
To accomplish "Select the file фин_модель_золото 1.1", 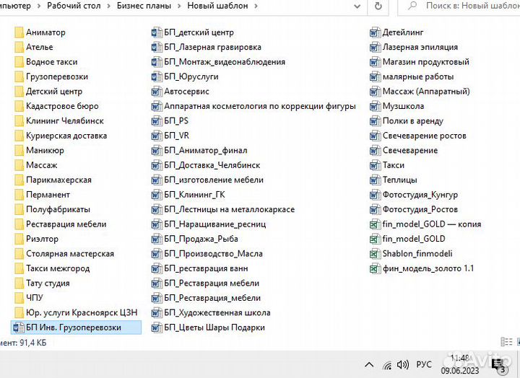I will tap(428, 268).
